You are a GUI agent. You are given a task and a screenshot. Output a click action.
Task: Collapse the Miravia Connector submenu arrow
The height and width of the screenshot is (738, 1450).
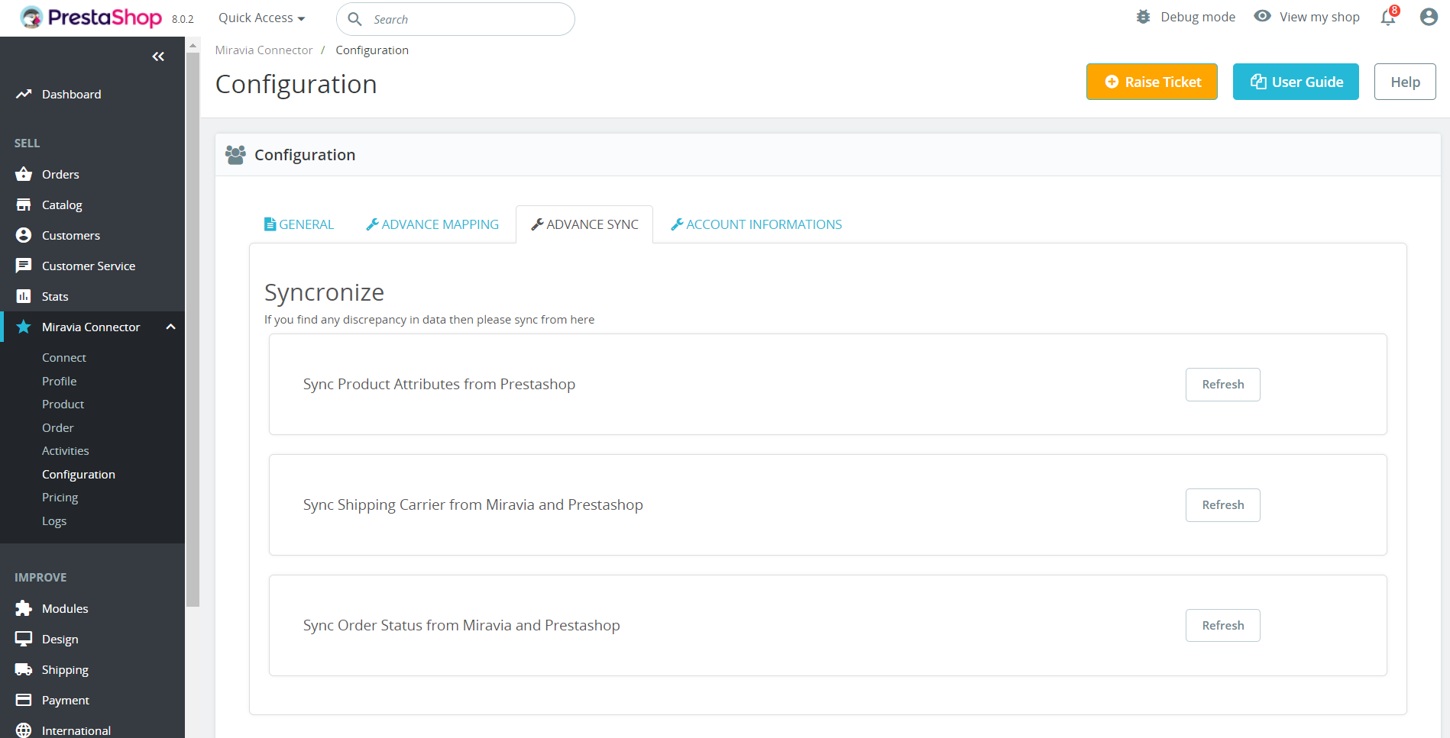coord(171,327)
